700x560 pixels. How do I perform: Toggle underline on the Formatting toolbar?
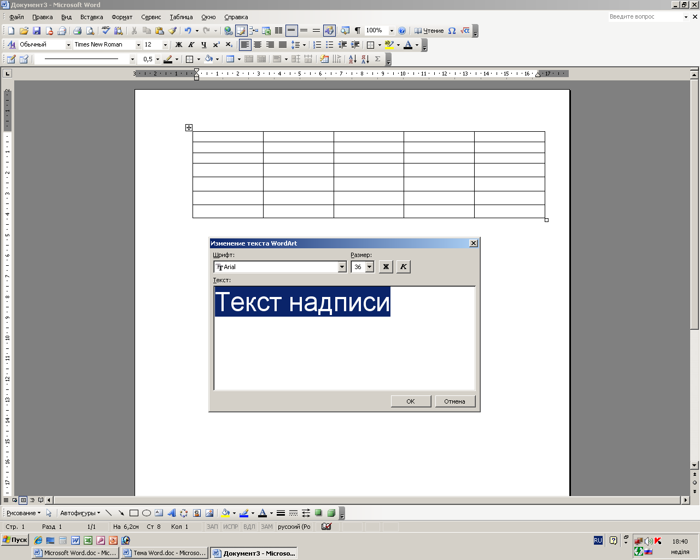203,45
